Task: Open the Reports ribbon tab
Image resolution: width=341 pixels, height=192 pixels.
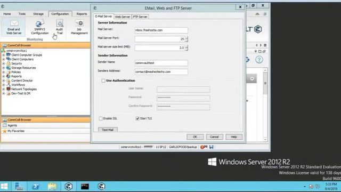Action: [82, 14]
